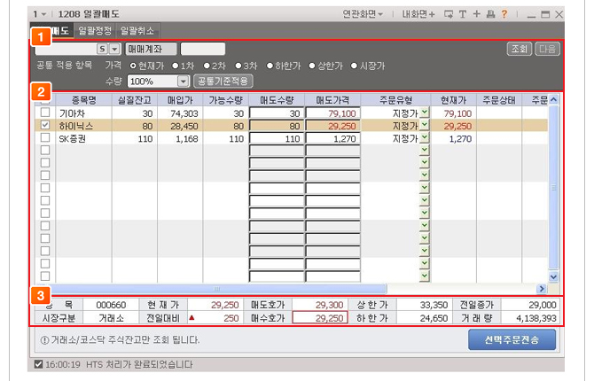The width and height of the screenshot is (594, 381).
Task: Uncheck the 하이닉스 row checkbox
Action: (x=45, y=125)
